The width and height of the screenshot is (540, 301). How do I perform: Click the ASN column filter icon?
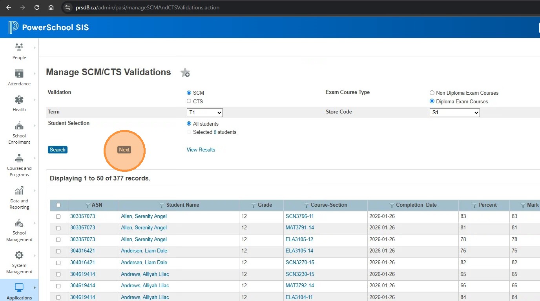tap(88, 205)
